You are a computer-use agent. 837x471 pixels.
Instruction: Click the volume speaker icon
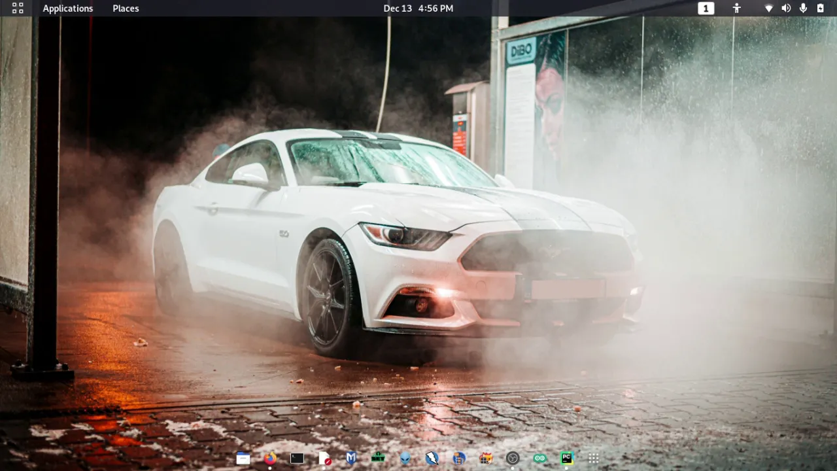click(x=786, y=9)
